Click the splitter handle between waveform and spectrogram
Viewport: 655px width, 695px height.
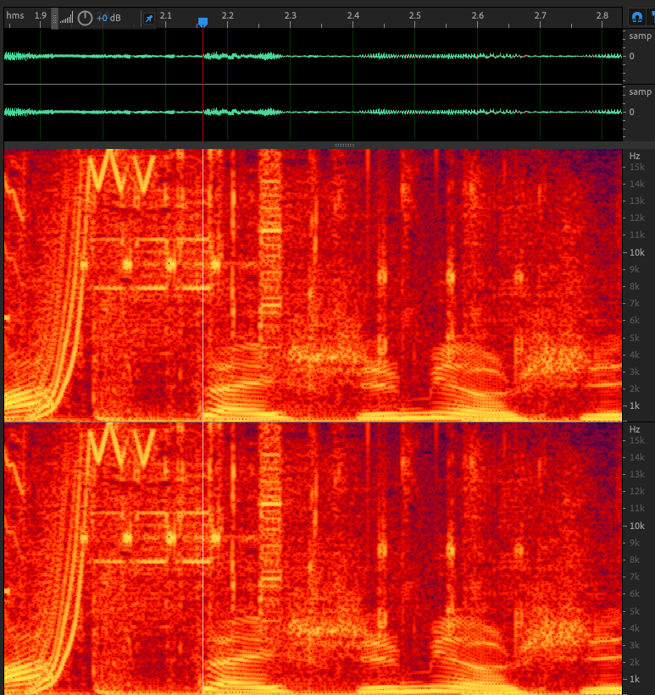[x=344, y=146]
